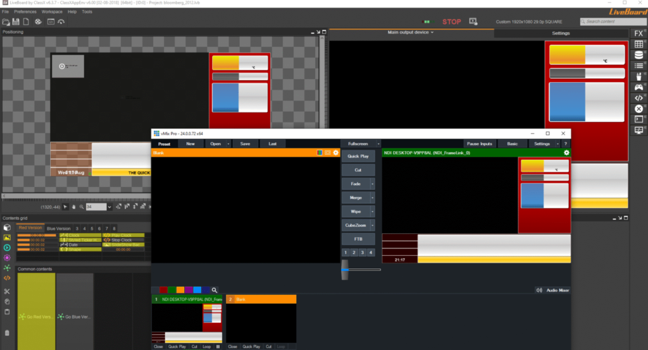Open the FX panel icon in right sidebar
The width and height of the screenshot is (648, 350).
coord(639,33)
